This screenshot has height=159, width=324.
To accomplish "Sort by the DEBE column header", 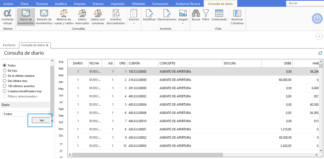I will click(277, 63).
